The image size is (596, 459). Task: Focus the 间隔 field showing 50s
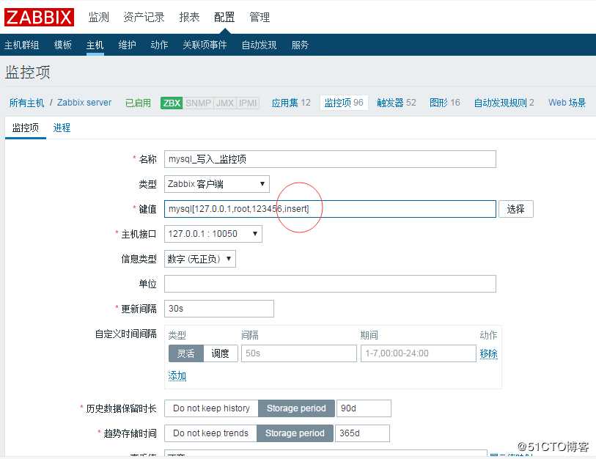(299, 353)
